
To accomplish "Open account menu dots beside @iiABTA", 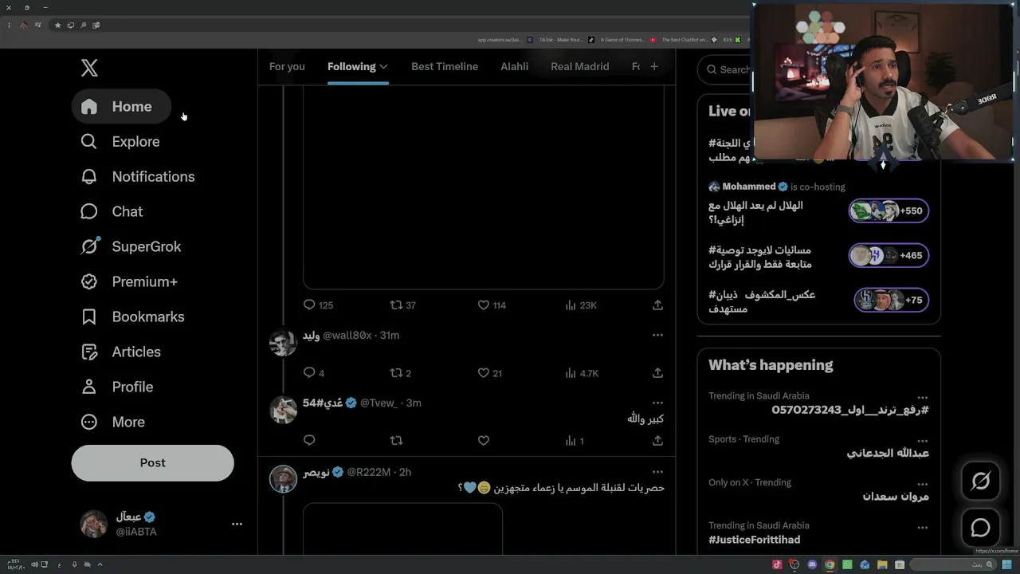I will coord(237,524).
